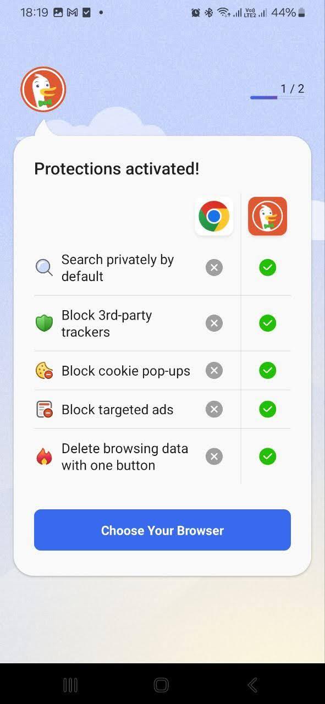The width and height of the screenshot is (325, 704).
Task: Tap the cookie icon beside Block cookie pop-ups
Action: (x=44, y=370)
